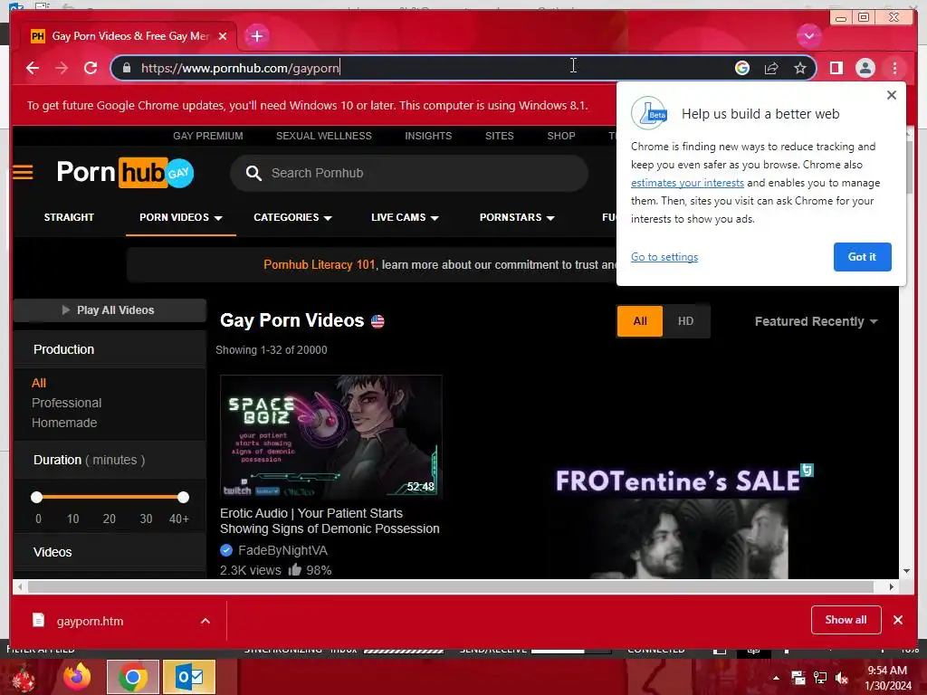
Task: Toggle the HD quality filter
Action: coord(686,321)
